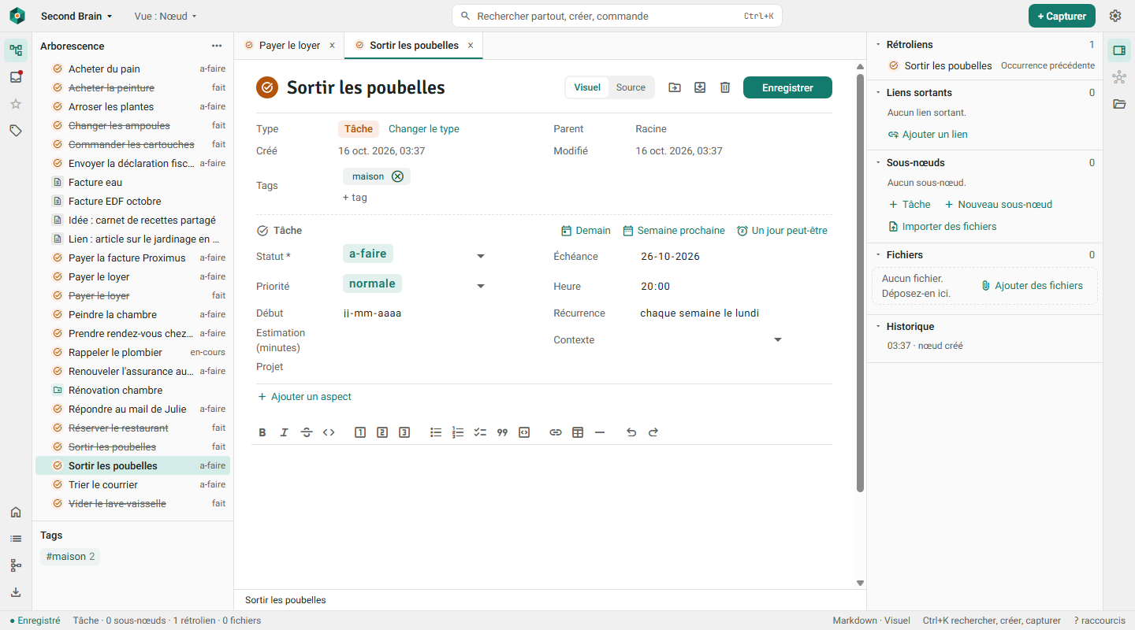Apply strikethrough formatting in editor toolbar
Screen dimensions: 1135x630
(307, 432)
